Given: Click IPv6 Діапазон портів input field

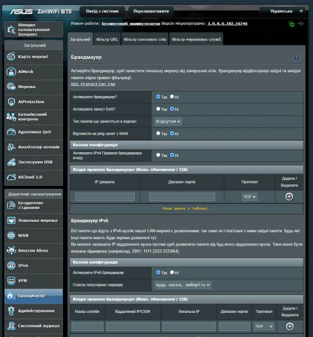Looking at the screenshot, I should 234,326.
